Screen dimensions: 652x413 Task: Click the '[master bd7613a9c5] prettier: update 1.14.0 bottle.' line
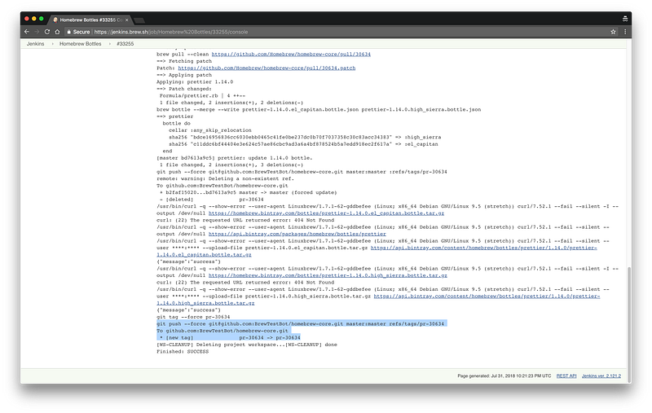pos(234,158)
